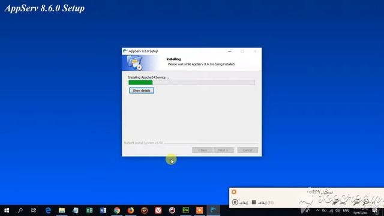384x216 pixels.
Task: Click the bold "Installing" heading
Action: [x=173, y=59]
